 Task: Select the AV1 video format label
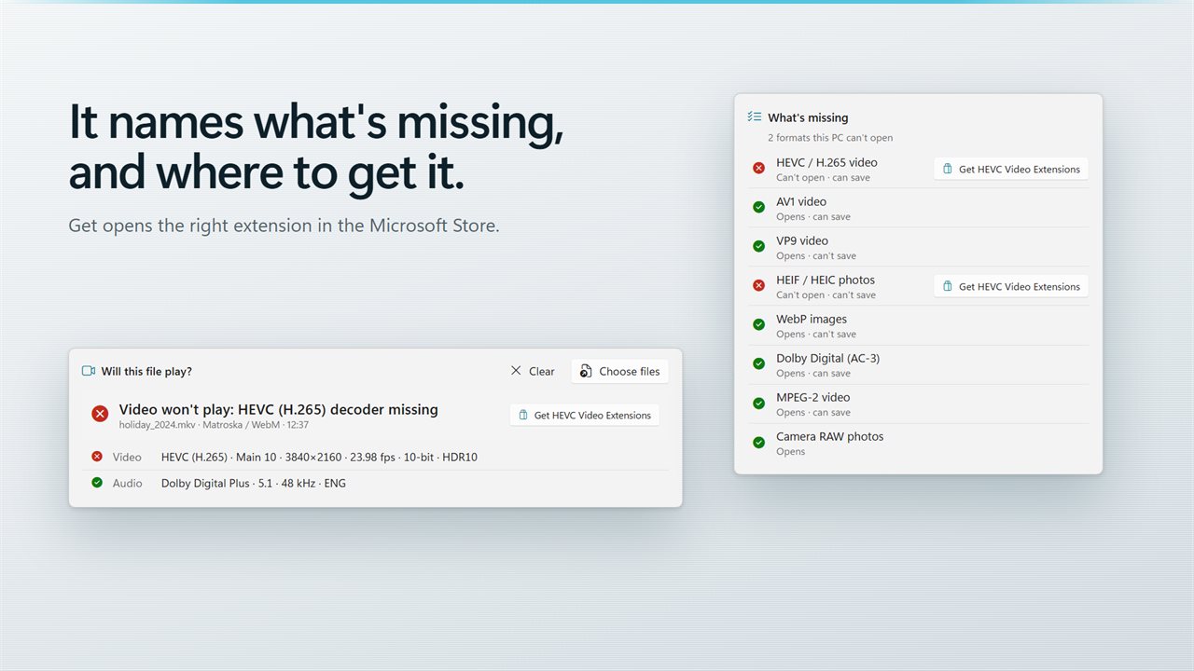[x=801, y=201]
